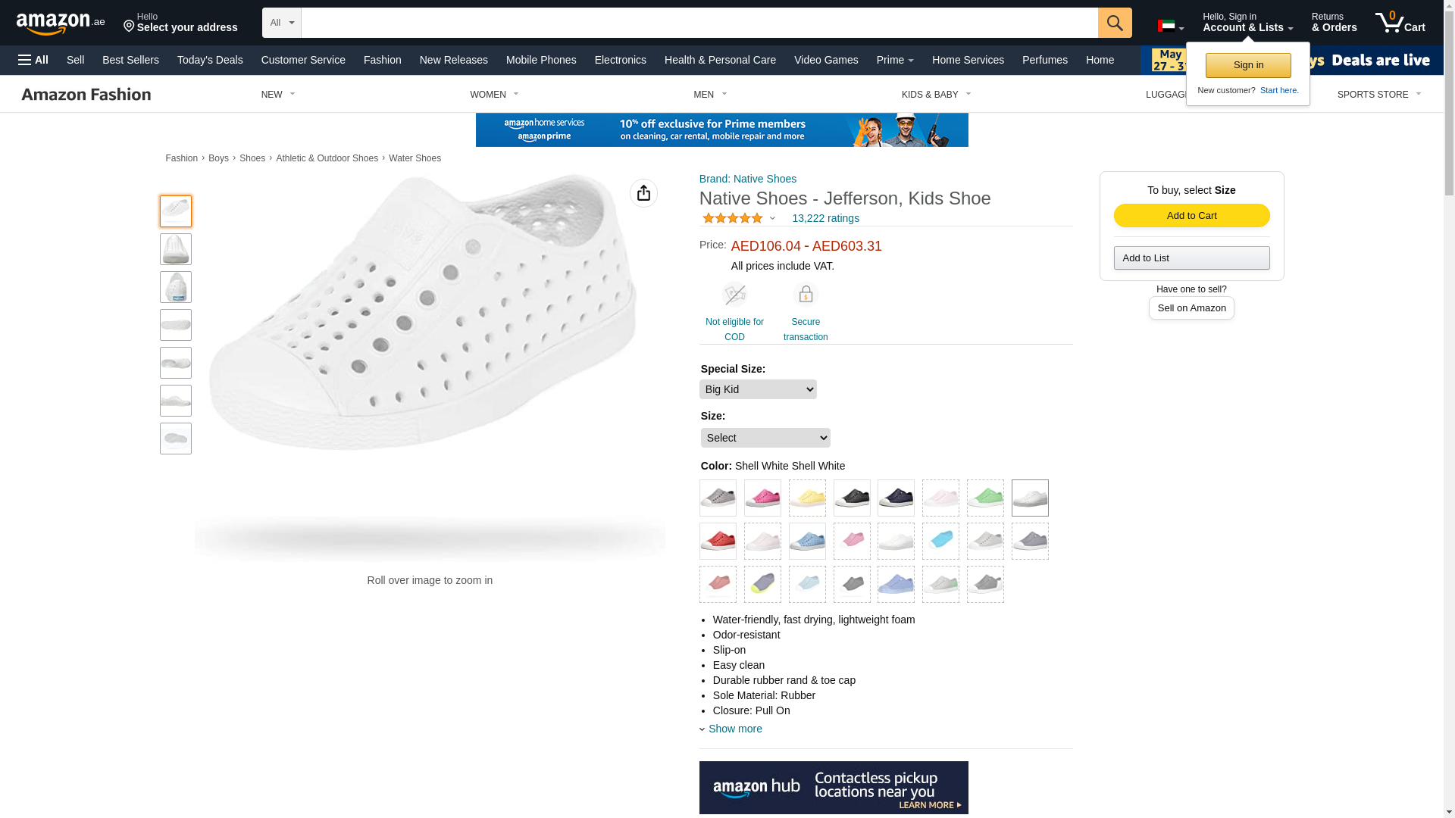Open the 13,222 ratings link
The width and height of the screenshot is (1455, 818).
[825, 218]
